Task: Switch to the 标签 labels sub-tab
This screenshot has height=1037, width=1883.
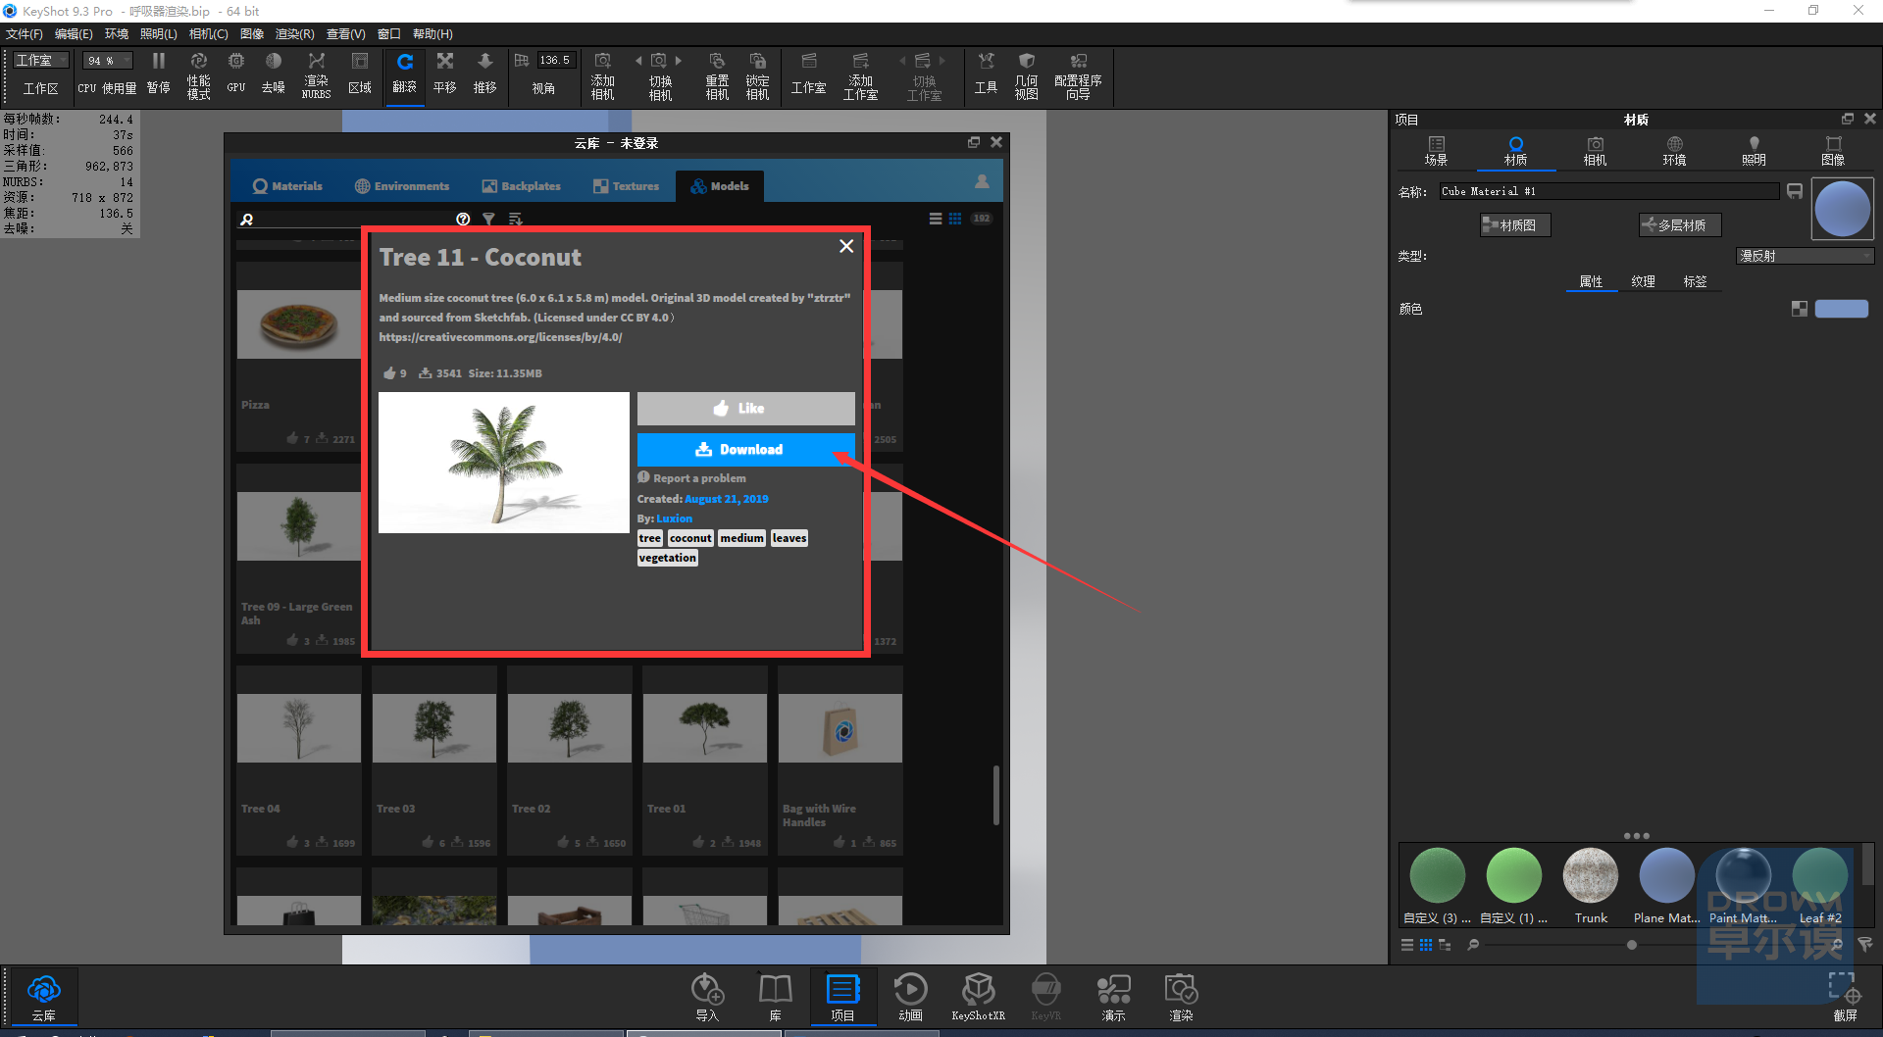Action: (x=1696, y=281)
